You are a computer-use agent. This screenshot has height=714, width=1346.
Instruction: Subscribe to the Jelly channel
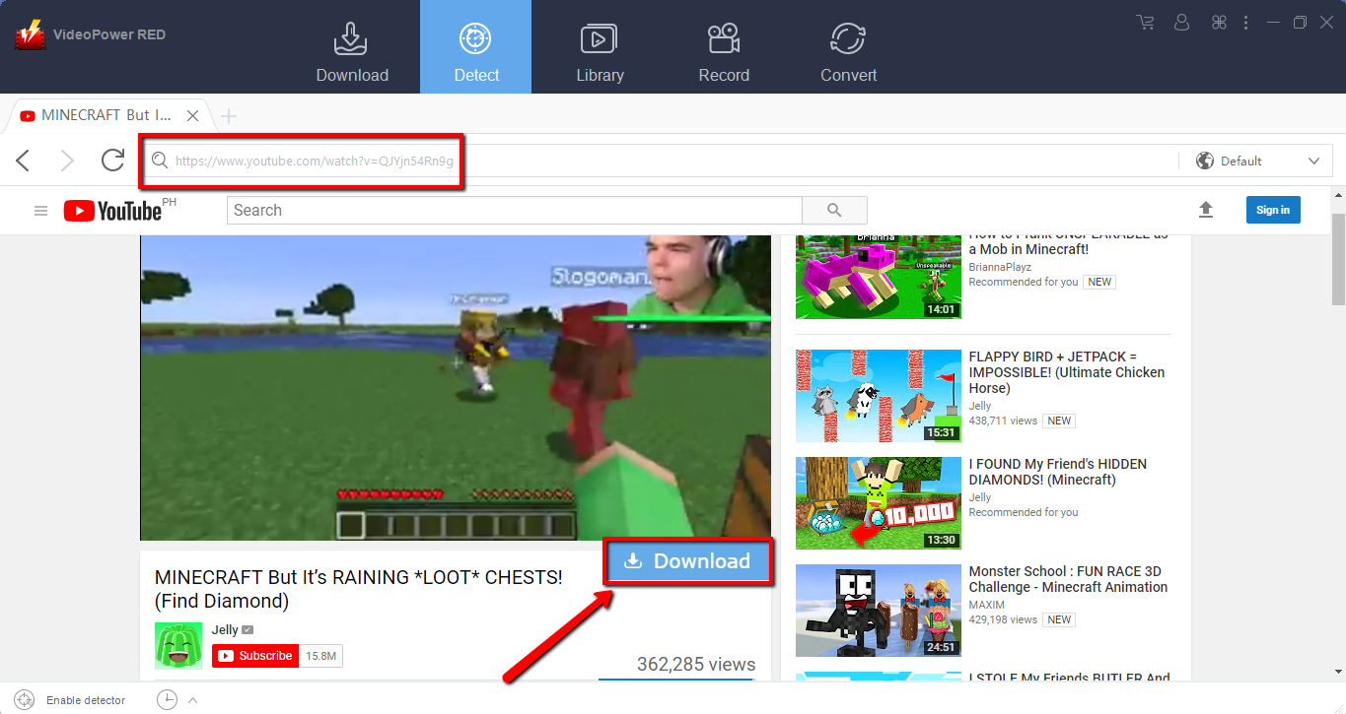point(255,656)
